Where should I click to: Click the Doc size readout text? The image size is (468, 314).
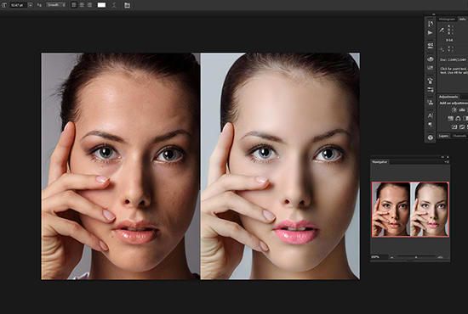pyautogui.click(x=453, y=59)
